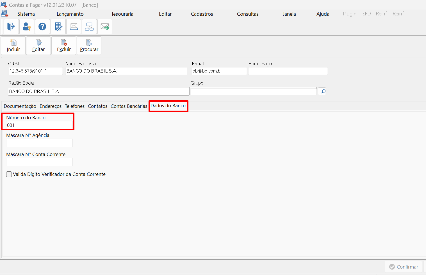Click the Editar toolbar button with pencil

pyautogui.click(x=38, y=46)
